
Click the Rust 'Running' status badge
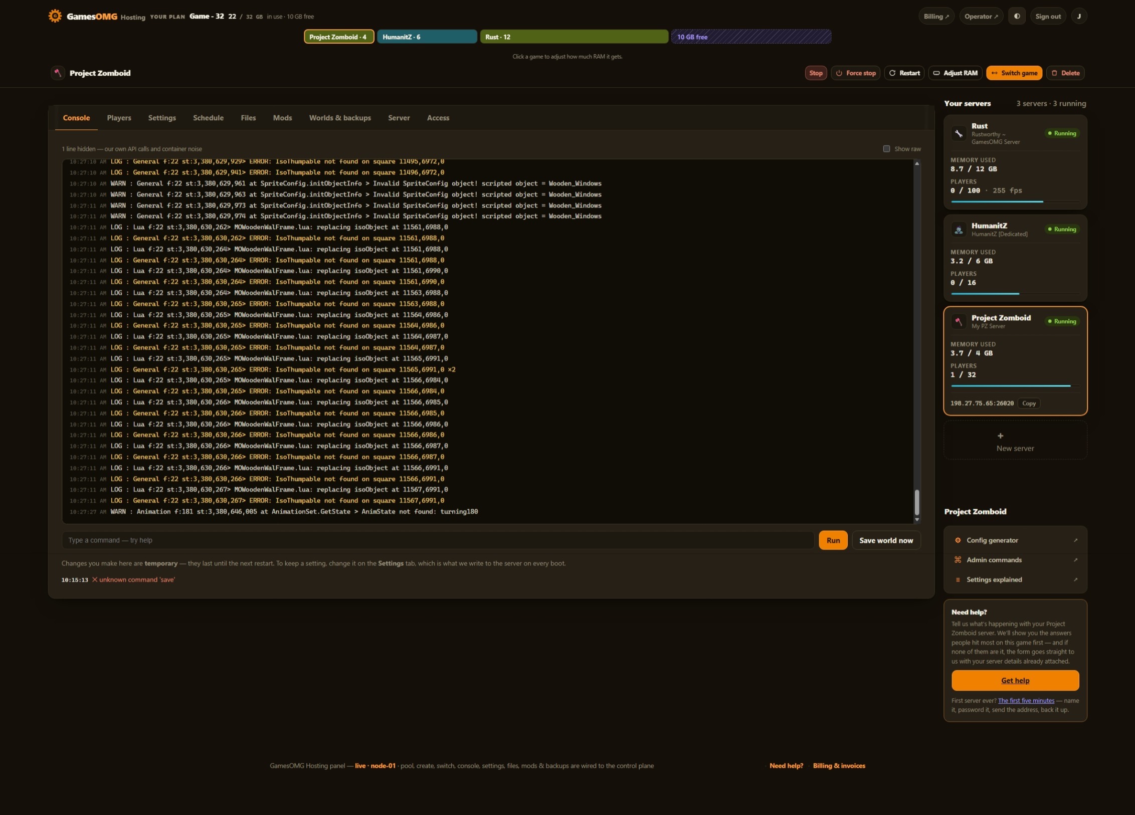[1062, 133]
